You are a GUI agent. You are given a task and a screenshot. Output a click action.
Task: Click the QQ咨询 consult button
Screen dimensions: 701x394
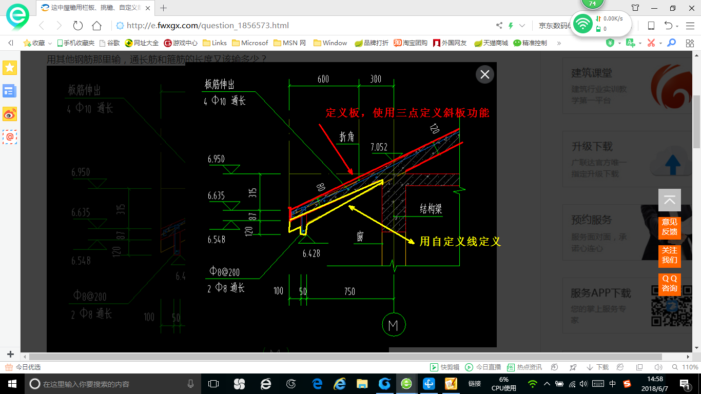pos(670,284)
